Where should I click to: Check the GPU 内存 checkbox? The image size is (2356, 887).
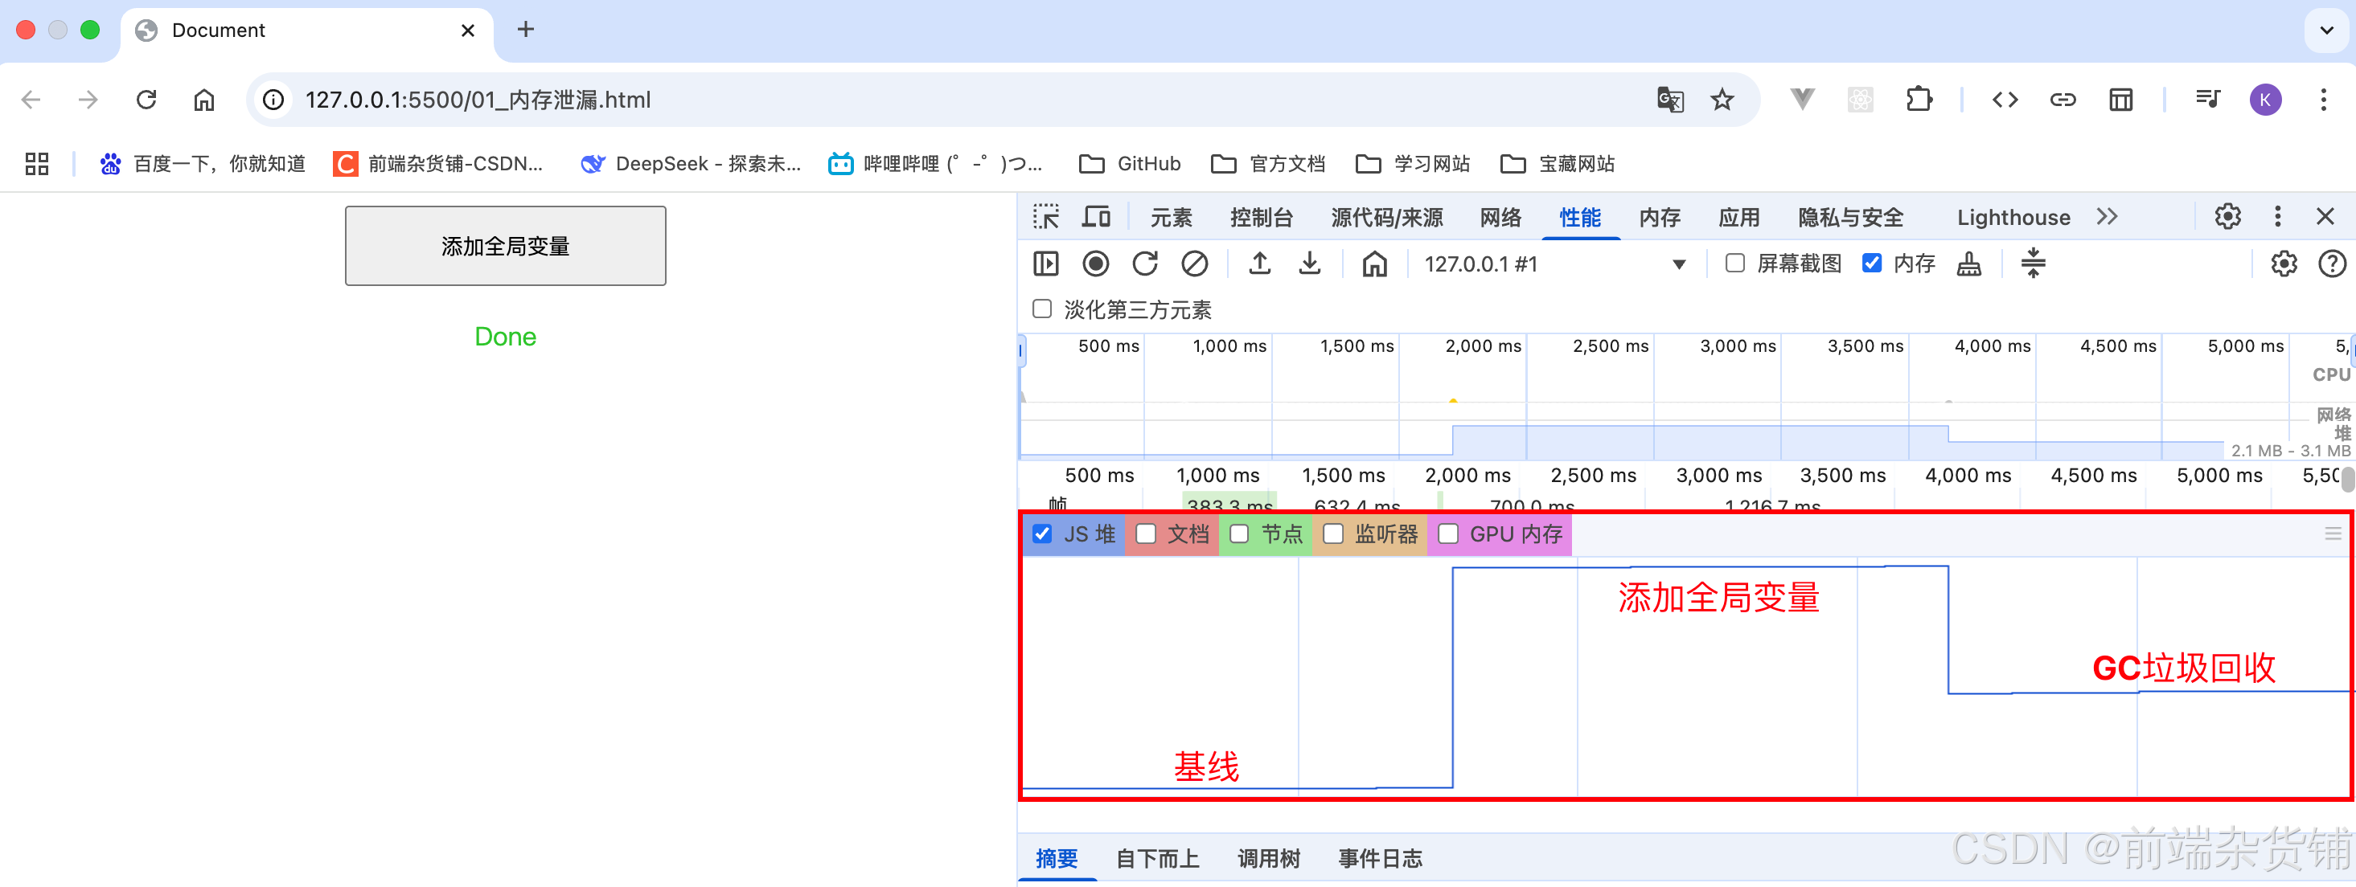[x=1449, y=533]
